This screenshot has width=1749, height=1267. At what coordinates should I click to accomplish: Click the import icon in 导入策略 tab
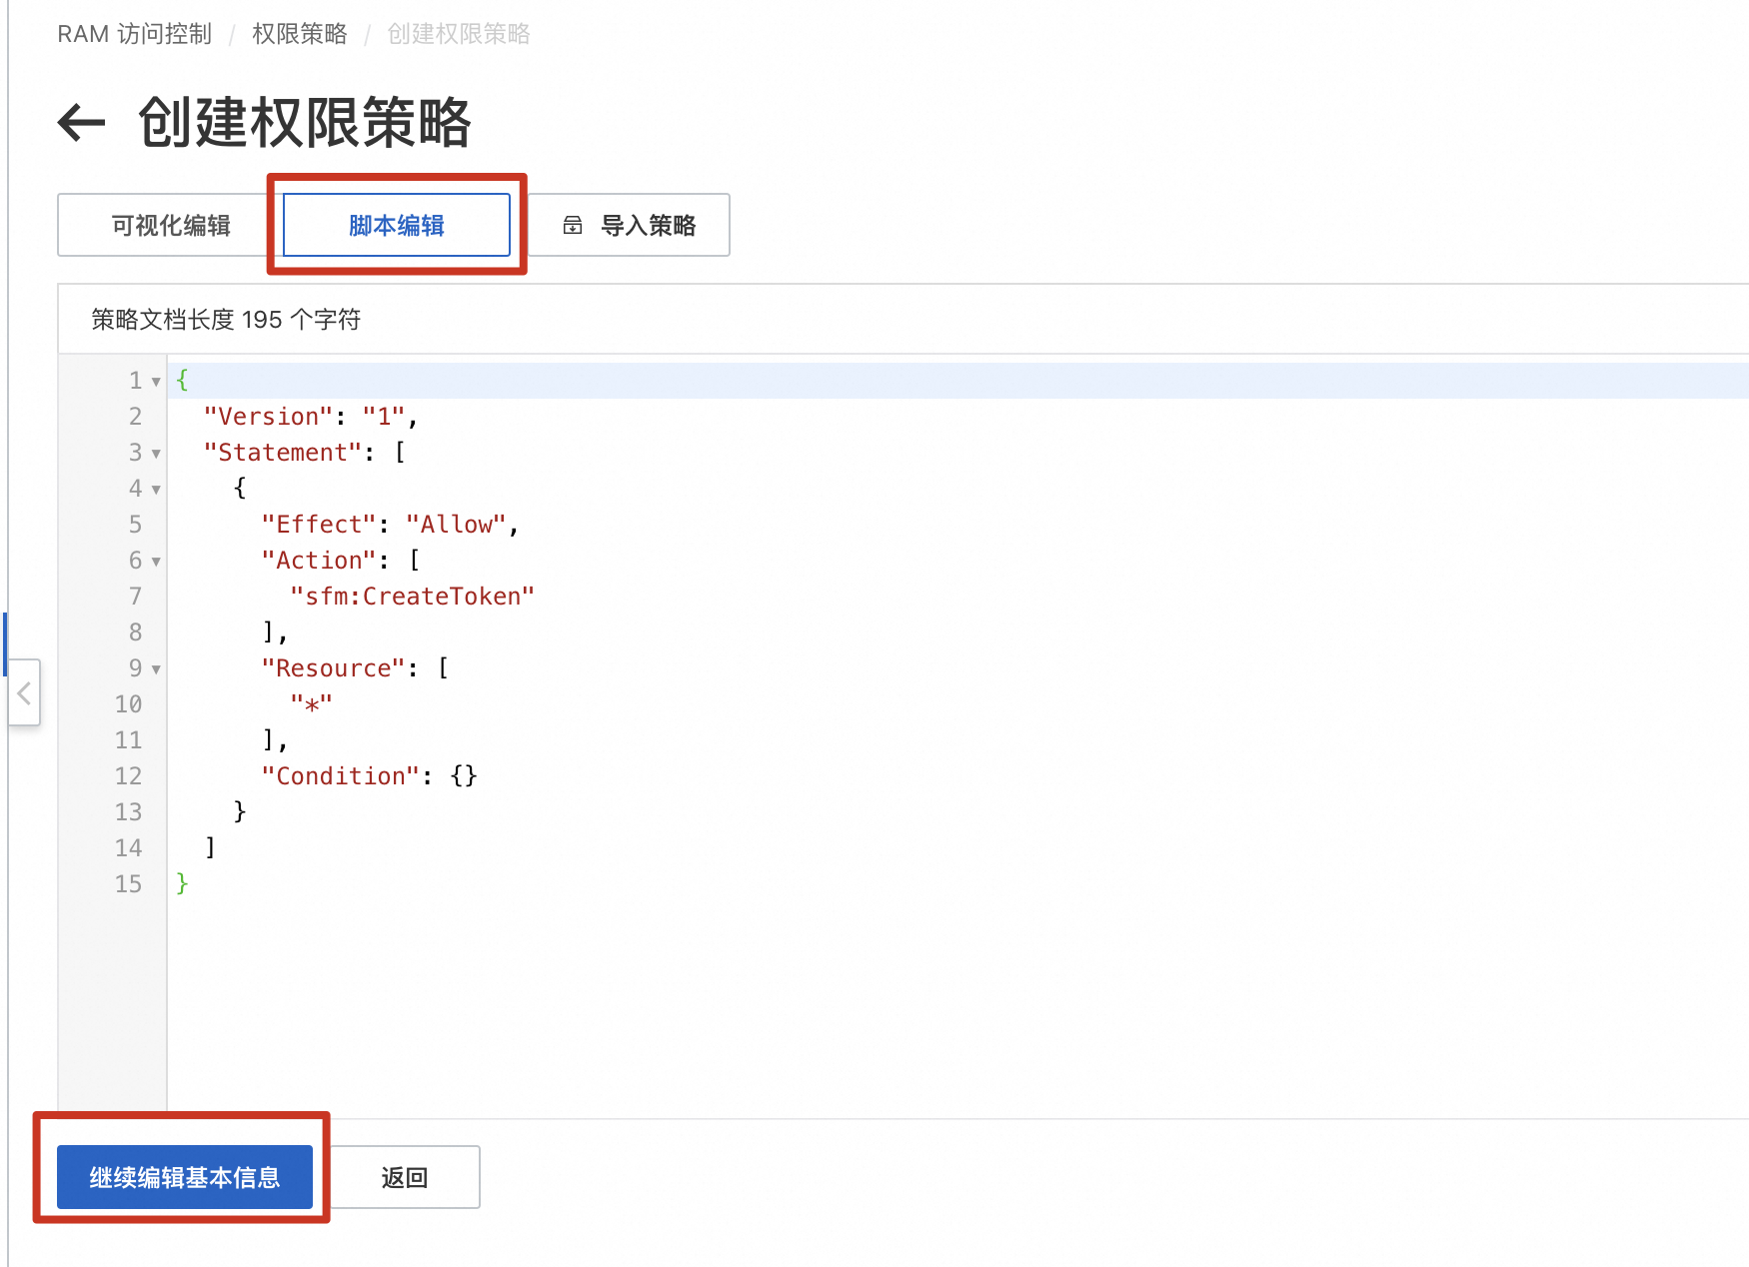click(573, 226)
